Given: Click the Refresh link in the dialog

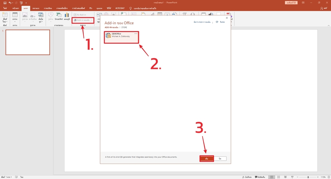Looking at the screenshot, I should [220, 22].
